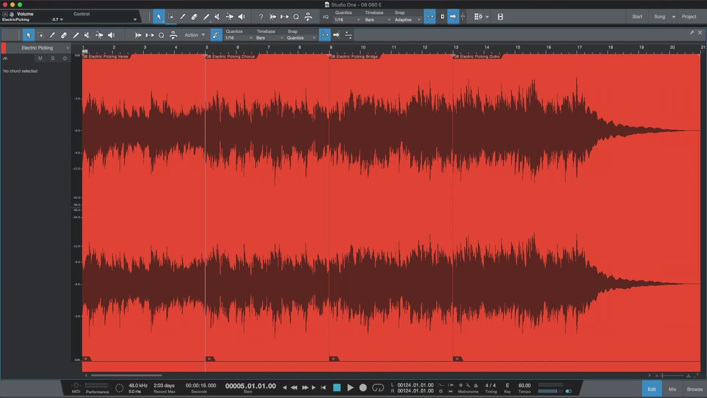Choose the Mute tool in editor toolbar

(87, 35)
